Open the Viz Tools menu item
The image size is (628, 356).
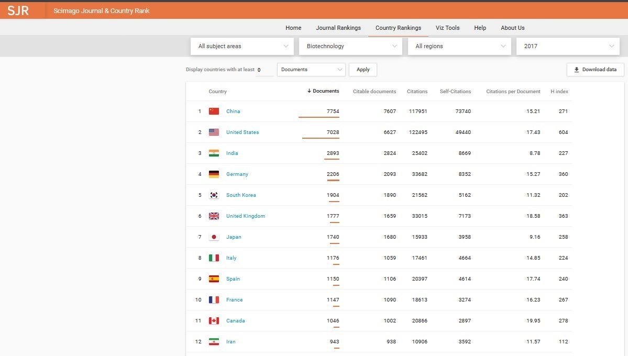(447, 28)
